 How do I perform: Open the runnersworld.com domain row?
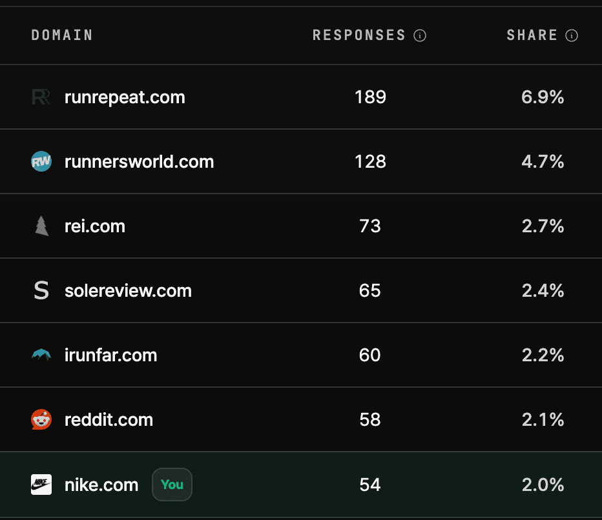(301, 161)
